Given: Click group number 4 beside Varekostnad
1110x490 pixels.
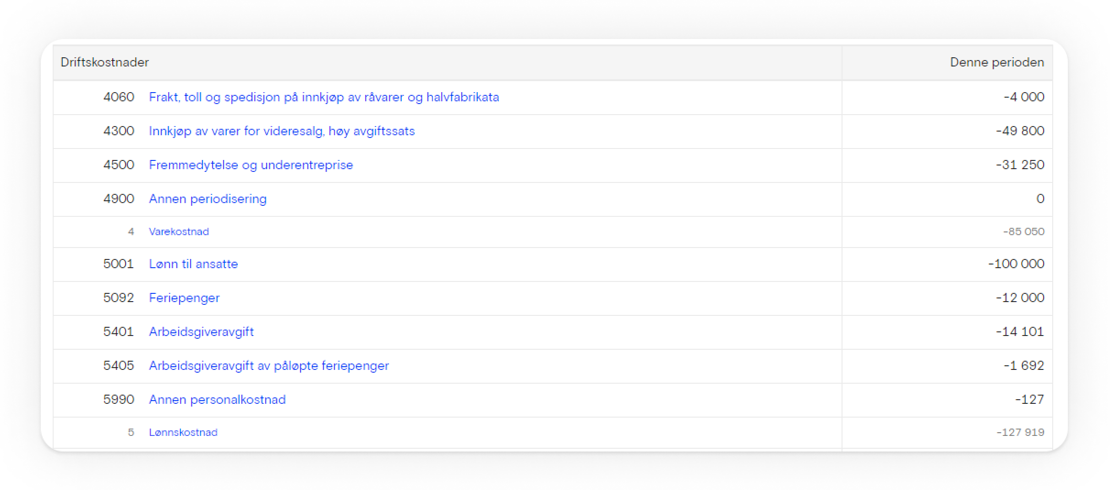Looking at the screenshot, I should [x=131, y=231].
